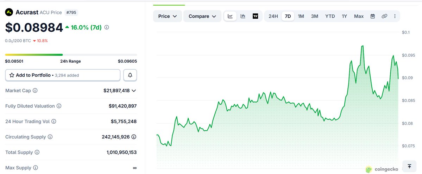Screen dimensions: 422x174
Task: Switch chart to 3M range
Action: click(315, 16)
